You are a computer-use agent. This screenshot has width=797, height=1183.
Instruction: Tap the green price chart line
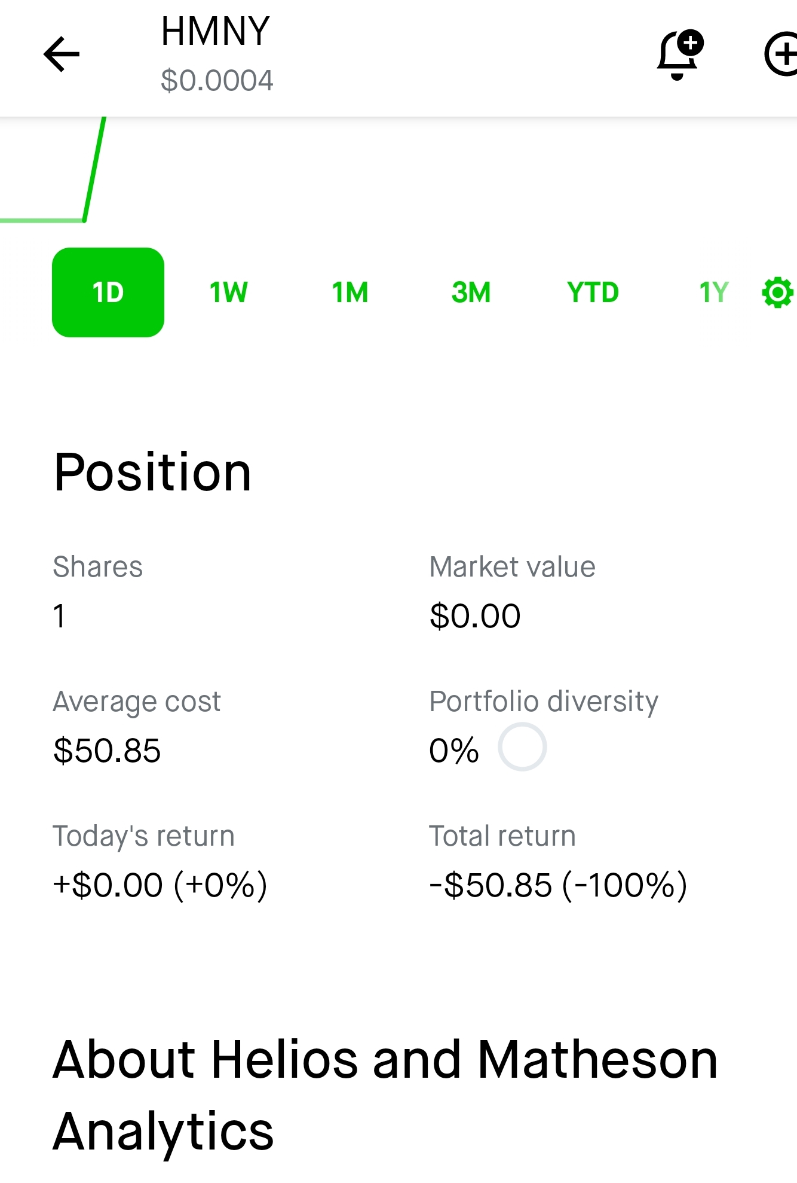coord(94,170)
